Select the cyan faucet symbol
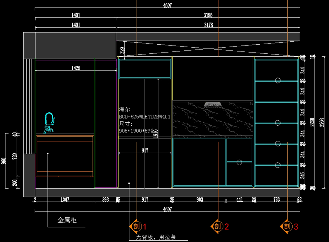This screenshot has width=329, height=242. click(x=50, y=123)
